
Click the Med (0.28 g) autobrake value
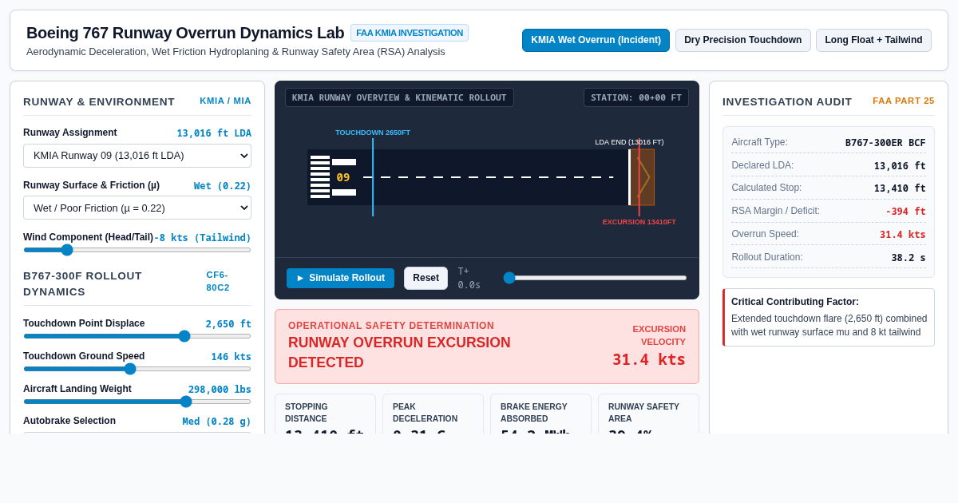(x=216, y=422)
